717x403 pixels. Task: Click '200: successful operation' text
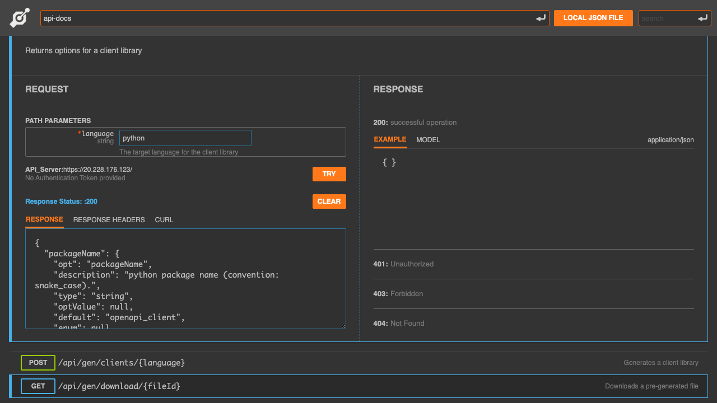click(x=415, y=123)
